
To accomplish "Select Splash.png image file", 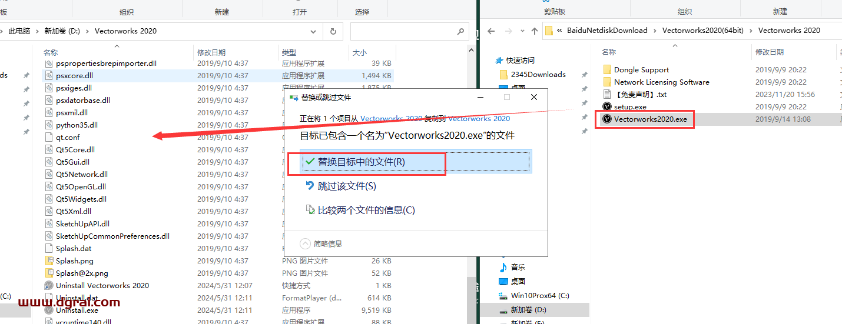I will (x=74, y=260).
